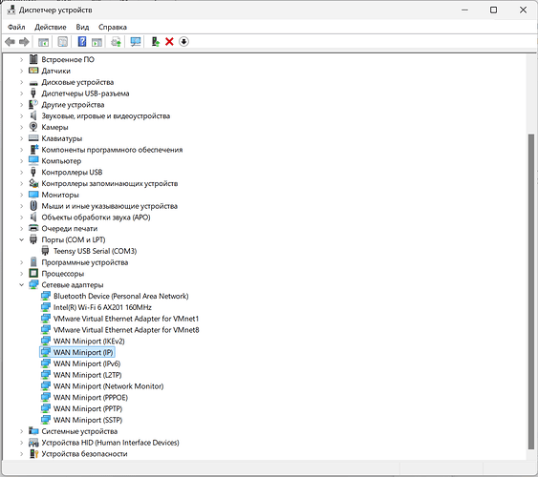Click the blue question mark help icon

click(x=82, y=42)
